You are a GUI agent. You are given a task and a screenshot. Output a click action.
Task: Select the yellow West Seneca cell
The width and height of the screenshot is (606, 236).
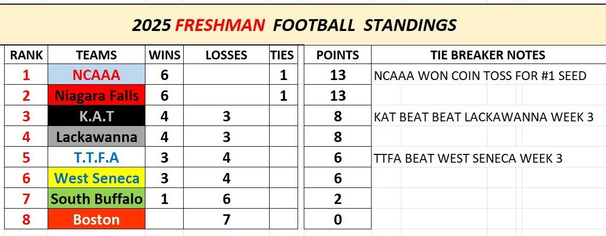click(x=96, y=179)
